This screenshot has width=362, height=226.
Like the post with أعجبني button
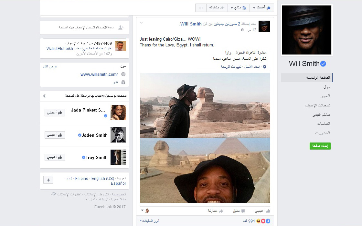262,211
